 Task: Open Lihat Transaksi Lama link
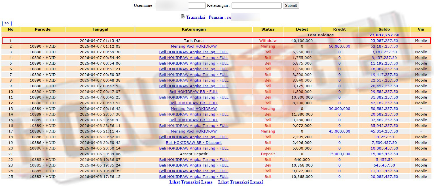pos(191,182)
